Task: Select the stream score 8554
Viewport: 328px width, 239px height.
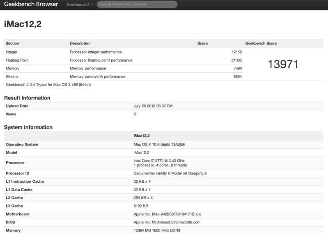Action: (x=238, y=77)
